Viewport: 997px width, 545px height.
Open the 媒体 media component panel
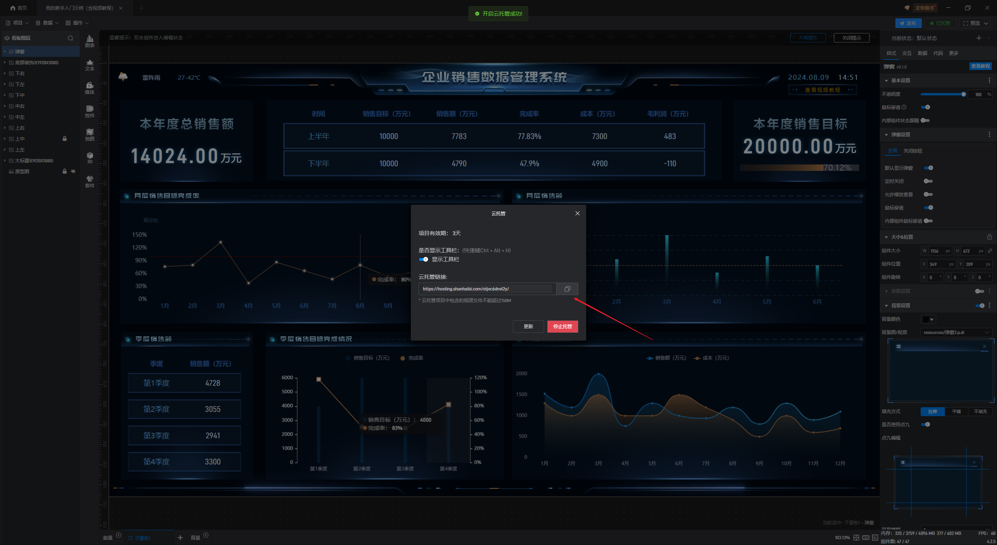pyautogui.click(x=90, y=88)
